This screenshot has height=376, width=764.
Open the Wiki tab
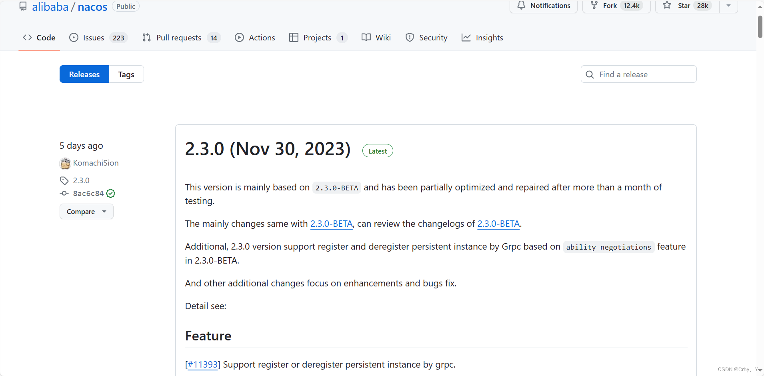(x=376, y=38)
